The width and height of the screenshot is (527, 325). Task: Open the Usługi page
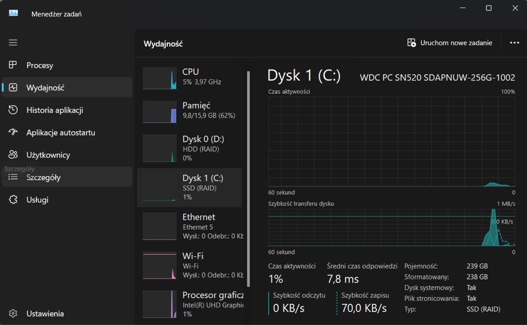[67, 200]
